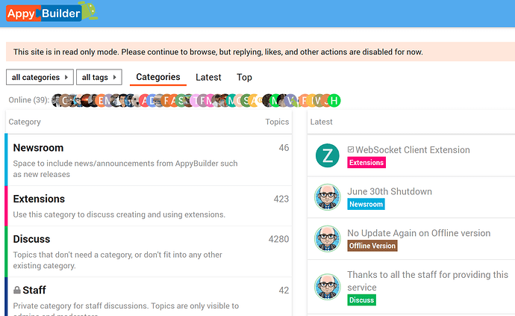Click the pink Extensions category badge
Viewport: 515px width, 316px height.
366,162
